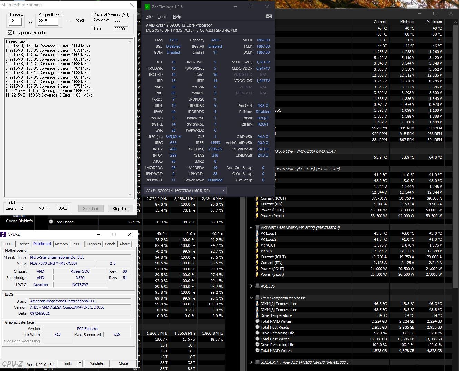Switch to the Graphics tab in CPU-Z
Image resolution: width=459 pixels, height=371 pixels.
pos(94,244)
